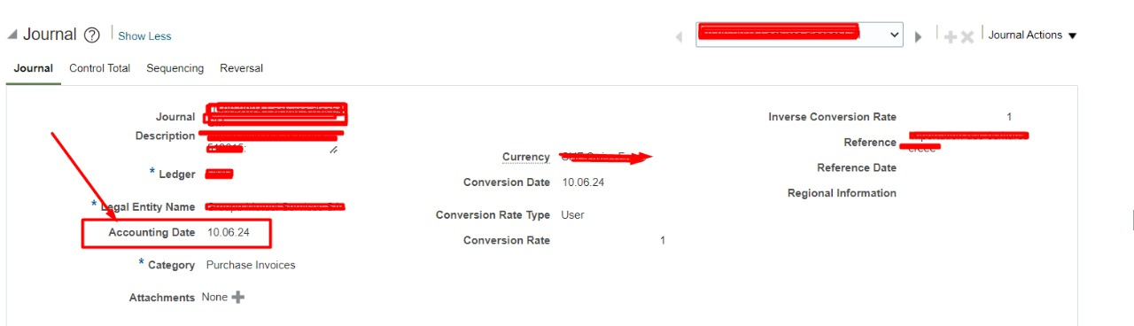Click the Accounting Date value 10.06.24
1134x326 pixels.
(229, 232)
